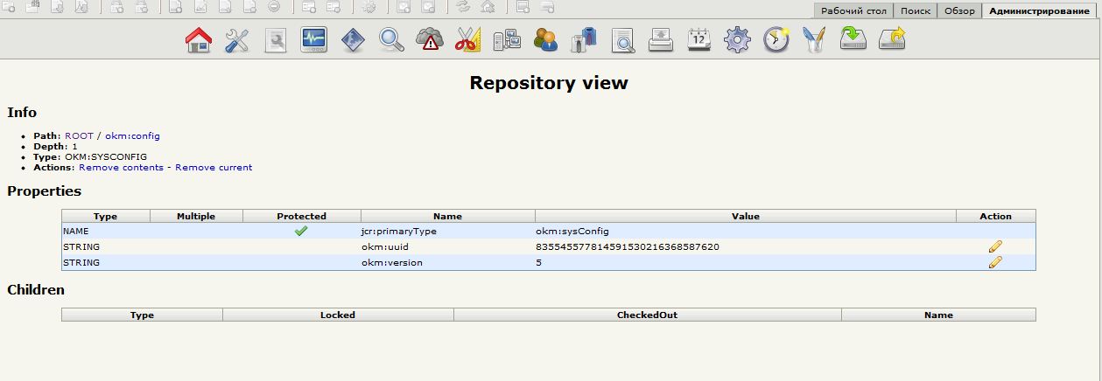Screen dimensions: 1102x381
Task: Click the Multiple column header
Action: 196,216
